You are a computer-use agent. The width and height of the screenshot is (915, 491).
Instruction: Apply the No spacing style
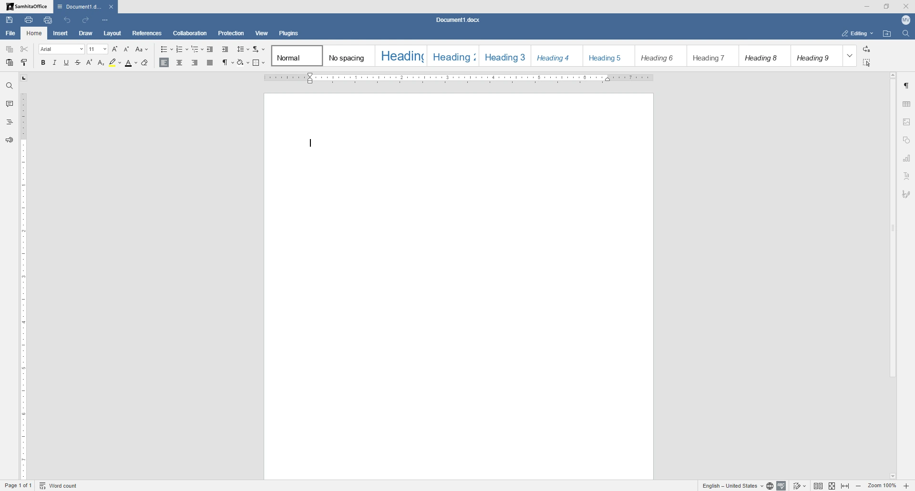(349, 56)
